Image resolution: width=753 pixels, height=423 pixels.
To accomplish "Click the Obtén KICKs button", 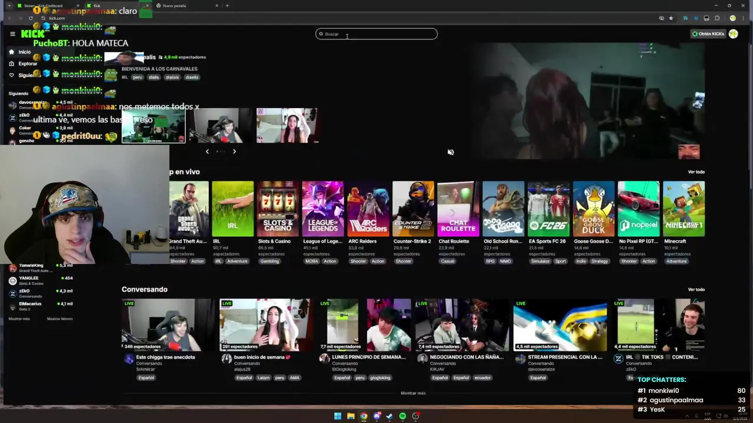I will pyautogui.click(x=708, y=34).
